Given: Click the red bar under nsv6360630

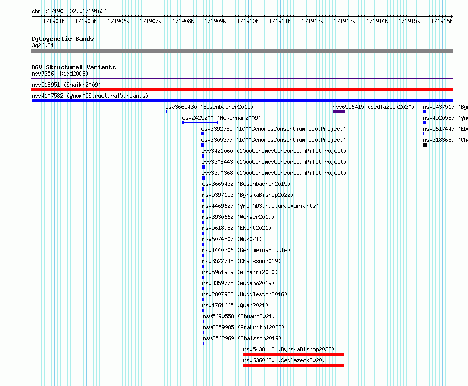Looking at the screenshot, I should [294, 366].
